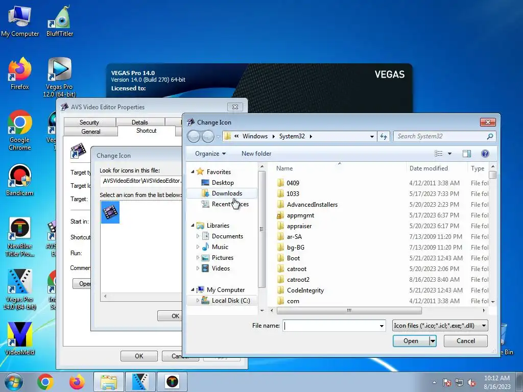523x392 pixels.
Task: Click the Windows breadcrumb in the address bar
Action: [x=255, y=136]
